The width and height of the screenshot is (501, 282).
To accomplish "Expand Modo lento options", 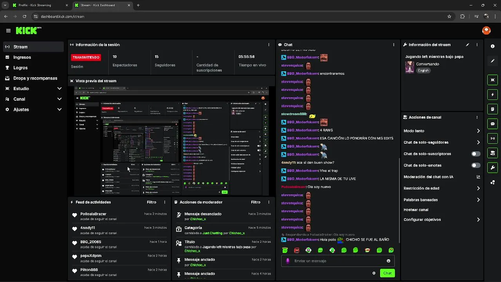I will coord(478,131).
